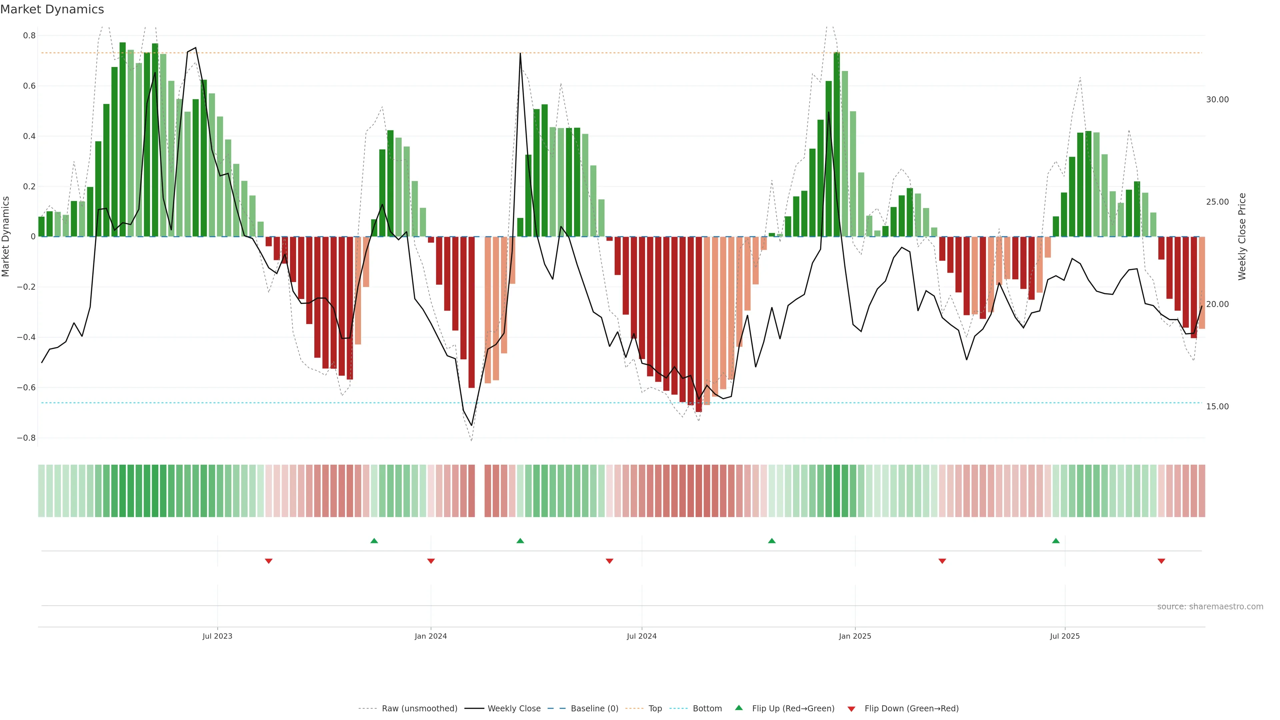The image size is (1280, 720).
Task: Click the rightmost green flip-up triangle marker
Action: [x=1055, y=541]
